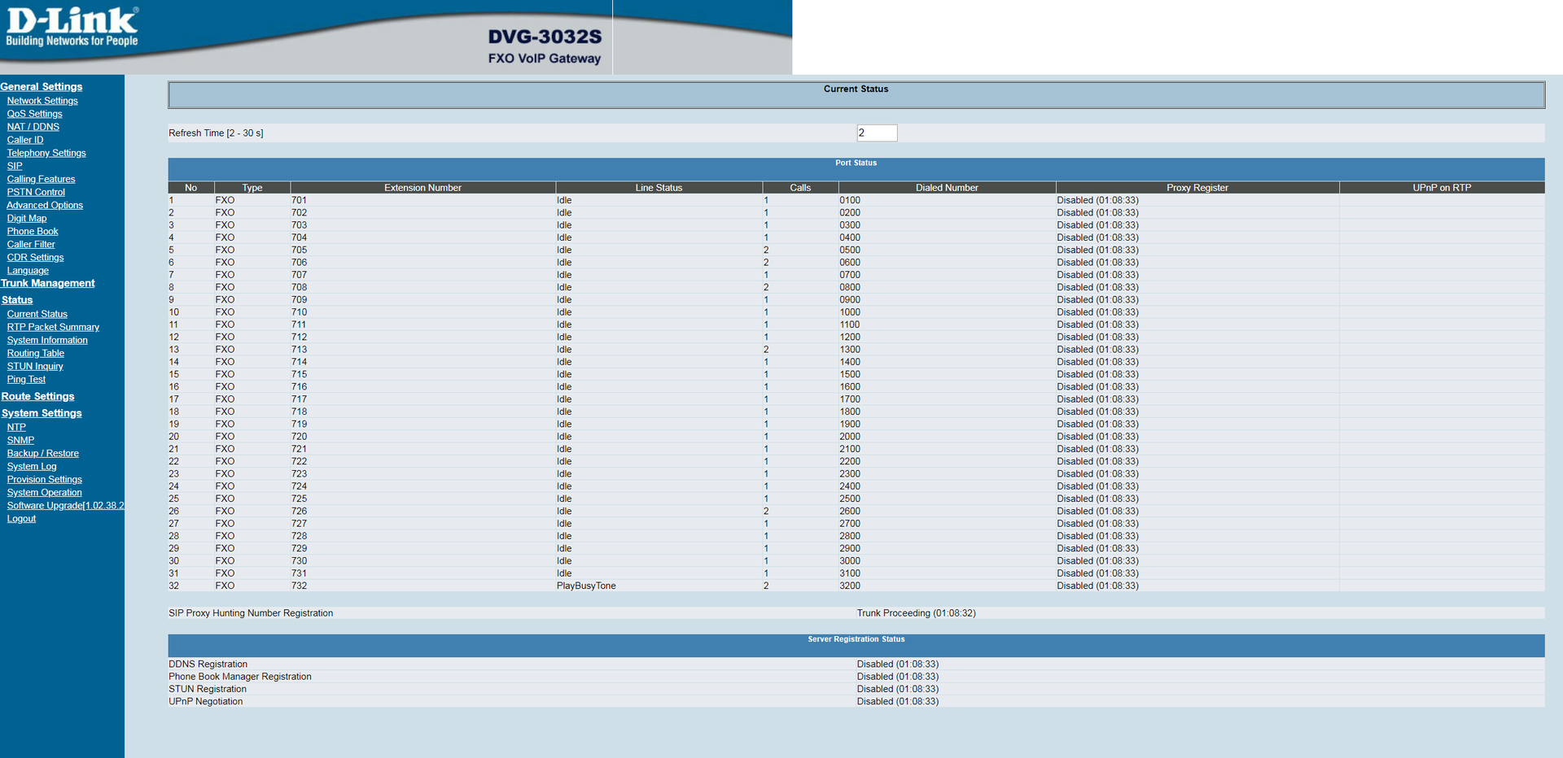Click the Type column header
The height and width of the screenshot is (758, 1563).
tap(252, 188)
